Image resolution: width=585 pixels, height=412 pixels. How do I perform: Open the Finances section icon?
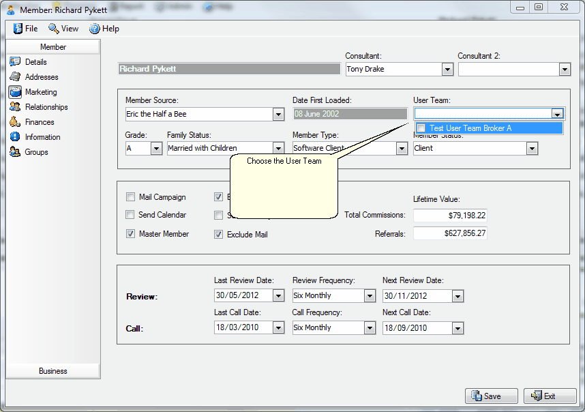[x=15, y=121]
